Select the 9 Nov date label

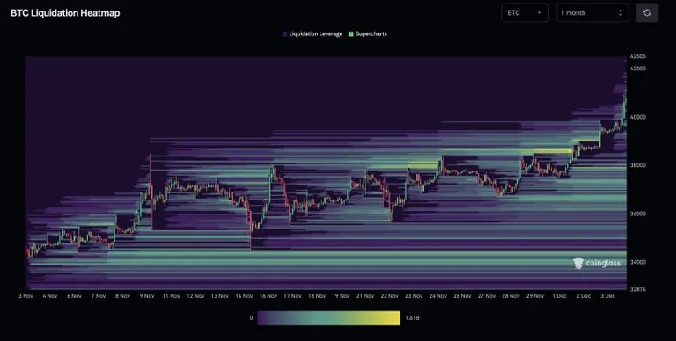coord(147,296)
